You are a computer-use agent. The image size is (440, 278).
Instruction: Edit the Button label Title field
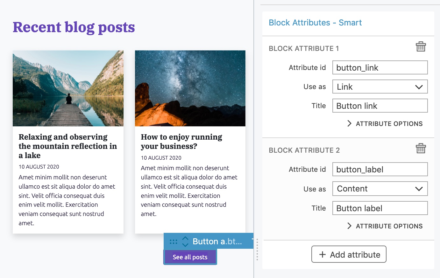point(380,208)
